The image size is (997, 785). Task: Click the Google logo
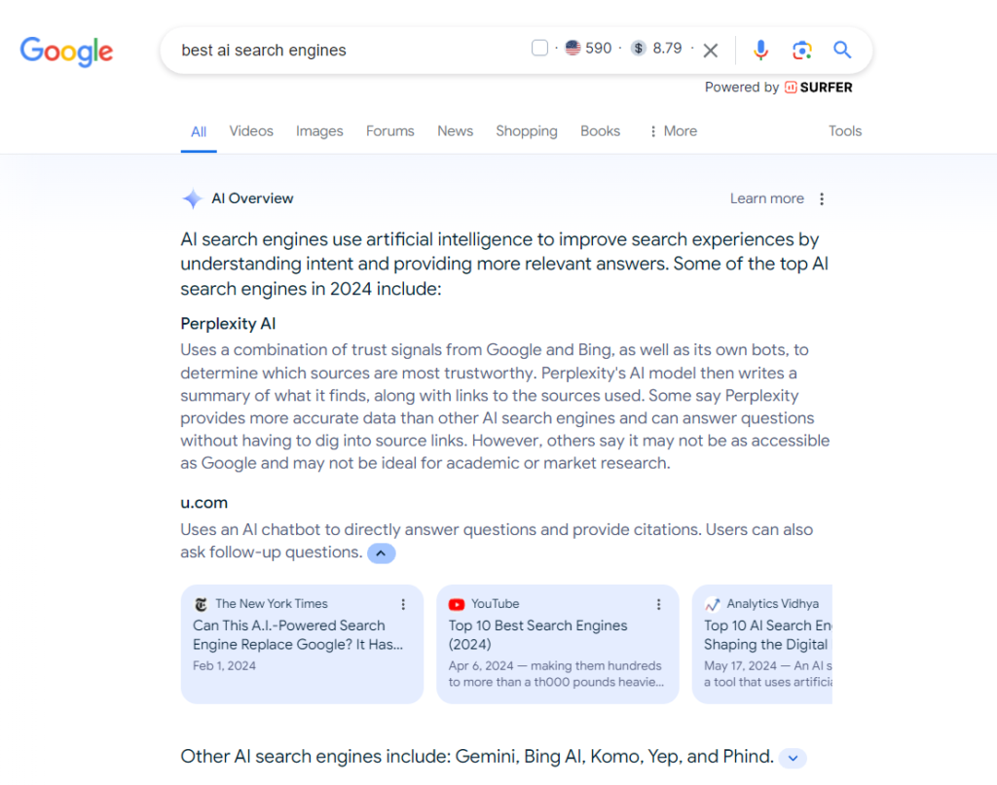click(x=66, y=51)
